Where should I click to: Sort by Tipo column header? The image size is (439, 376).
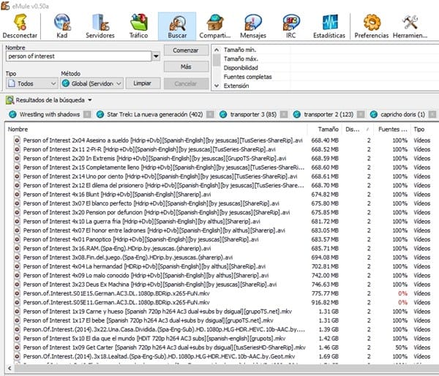point(423,129)
